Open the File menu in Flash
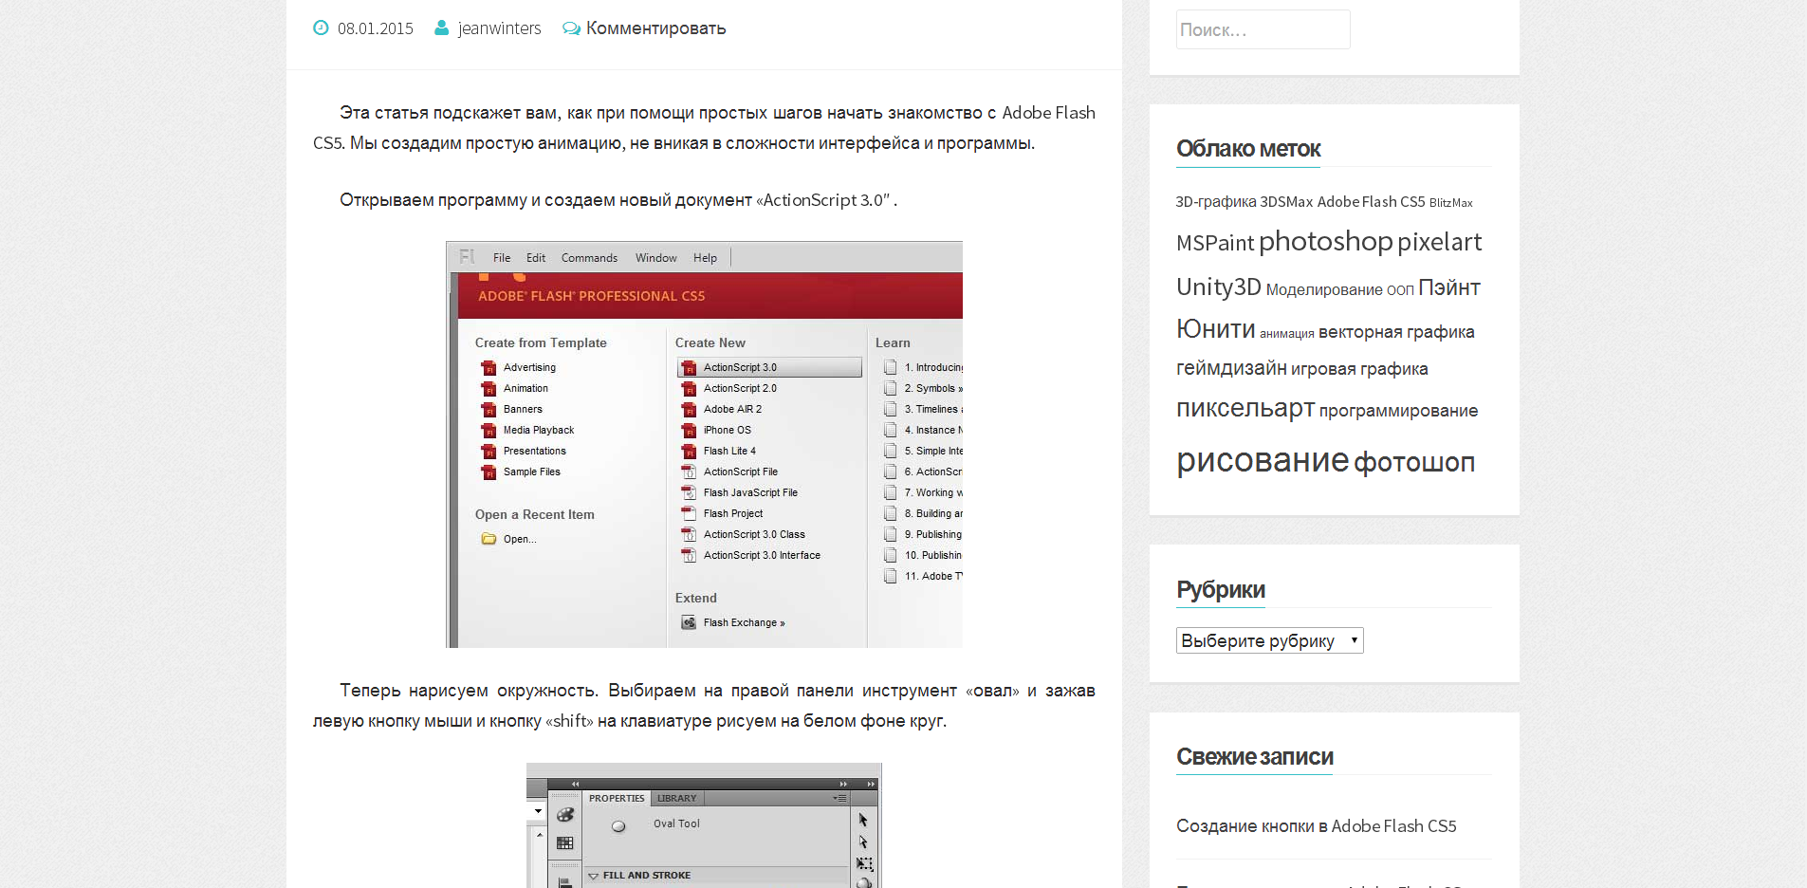This screenshot has height=888, width=1807. coord(502,258)
